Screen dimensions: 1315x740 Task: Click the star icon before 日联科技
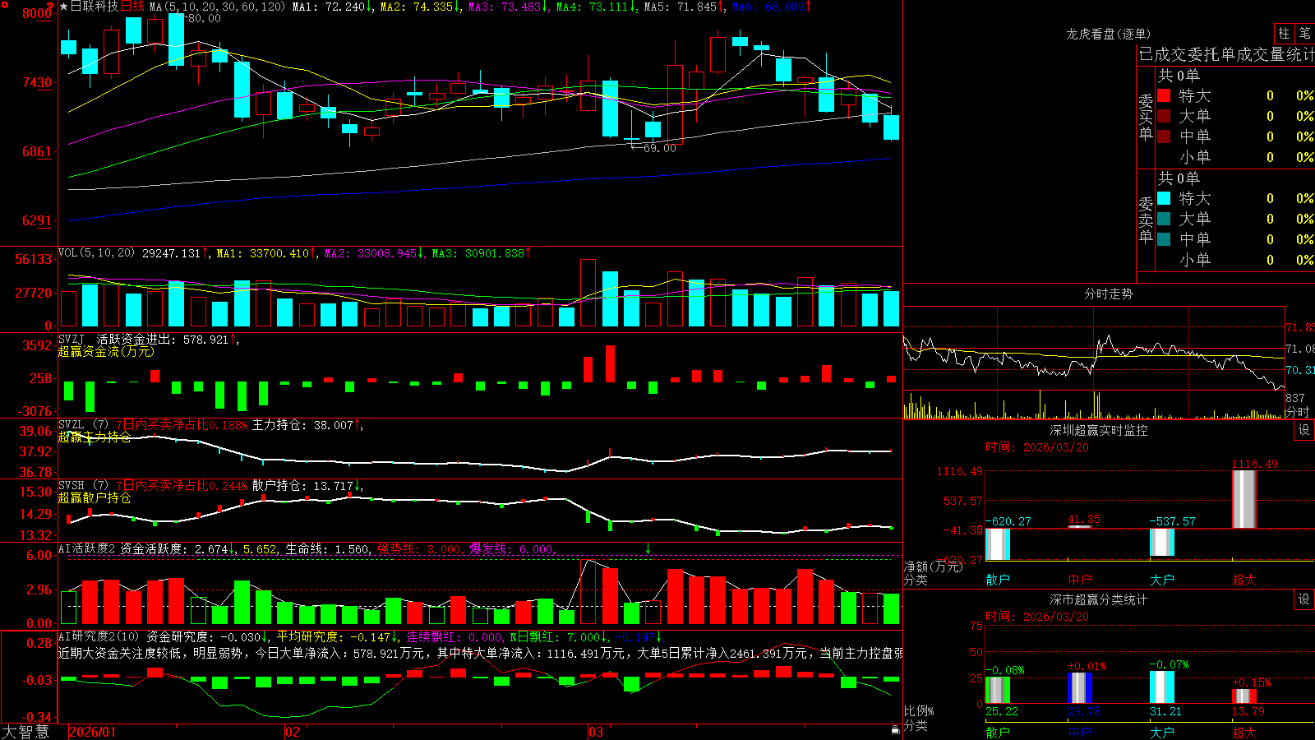click(63, 7)
